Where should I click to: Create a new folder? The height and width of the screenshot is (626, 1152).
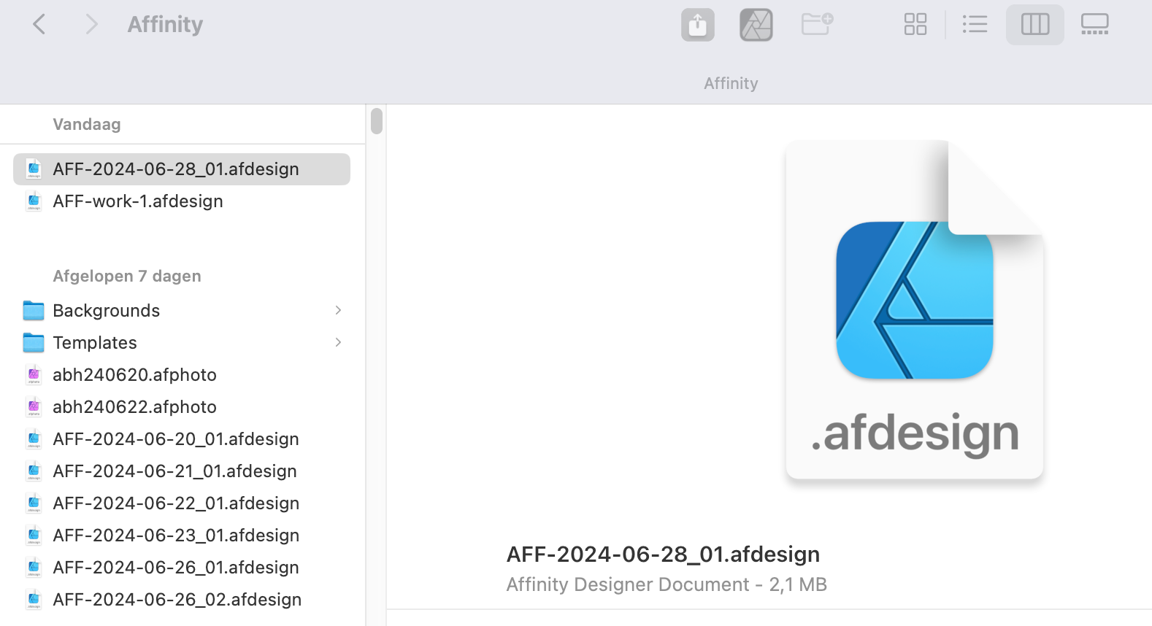[817, 24]
